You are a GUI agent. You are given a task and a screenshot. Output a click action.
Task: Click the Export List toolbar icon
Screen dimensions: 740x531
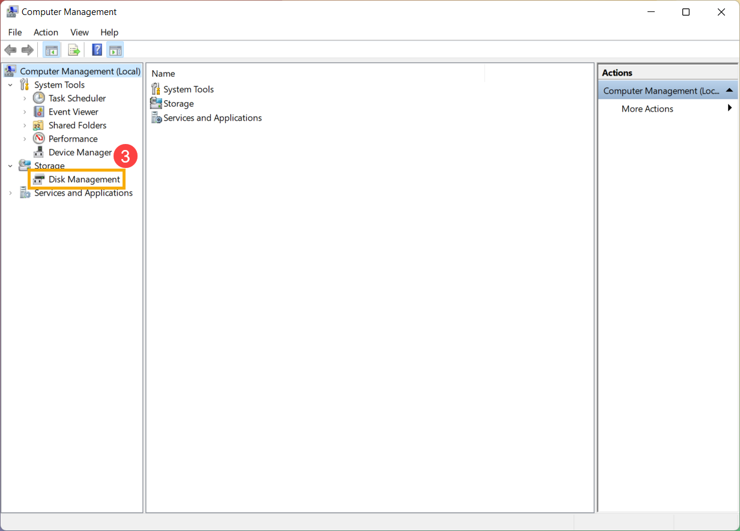74,50
